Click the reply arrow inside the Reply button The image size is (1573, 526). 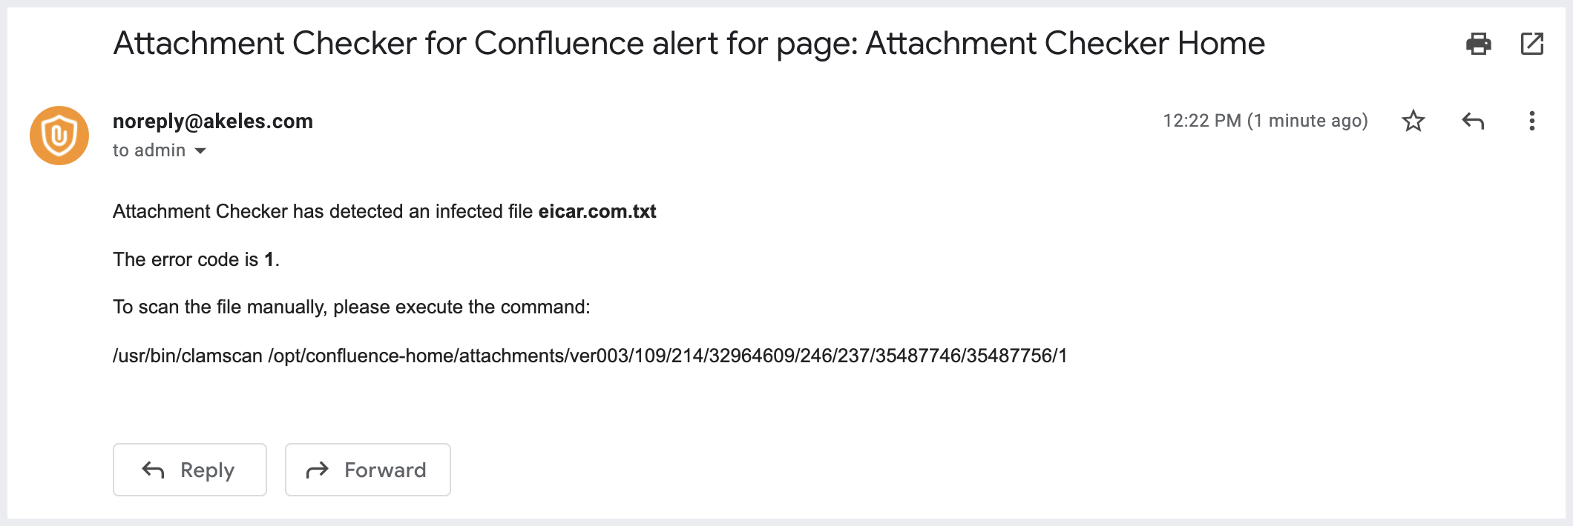pos(152,469)
